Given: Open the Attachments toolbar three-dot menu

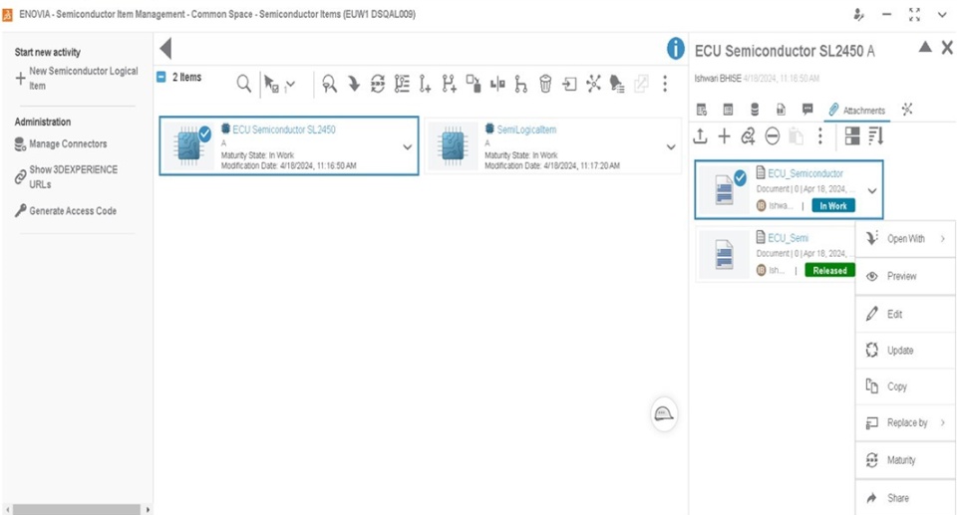Looking at the screenshot, I should pos(820,136).
